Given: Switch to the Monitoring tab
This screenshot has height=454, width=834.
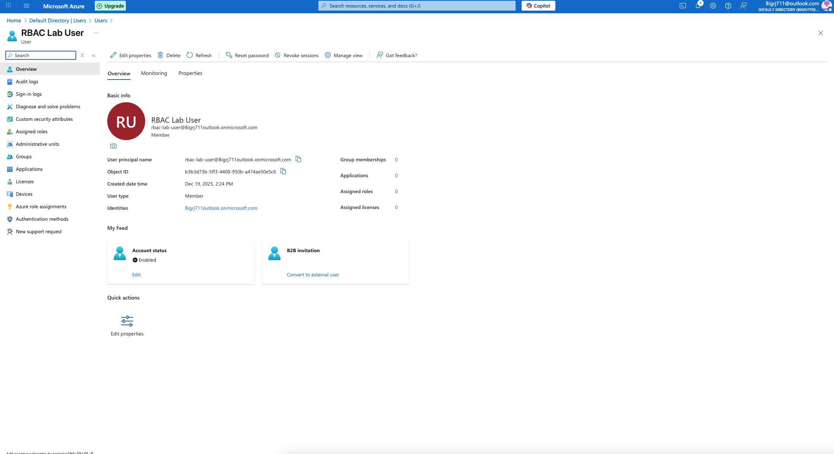Looking at the screenshot, I should click(154, 73).
